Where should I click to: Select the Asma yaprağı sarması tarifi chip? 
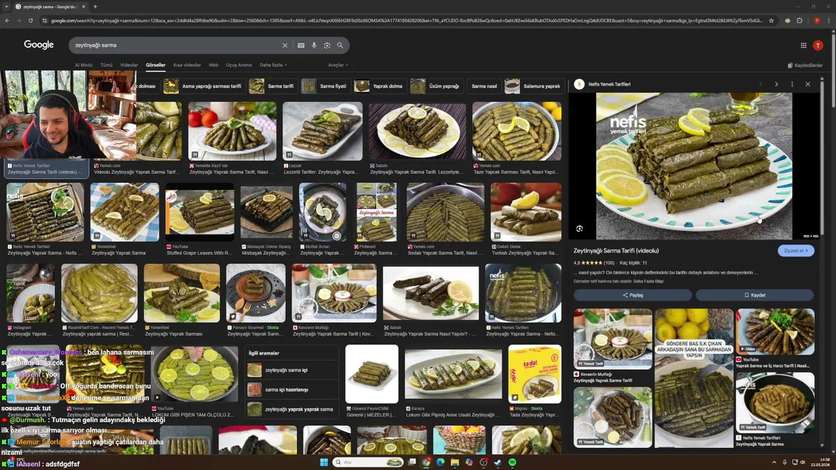click(x=203, y=86)
